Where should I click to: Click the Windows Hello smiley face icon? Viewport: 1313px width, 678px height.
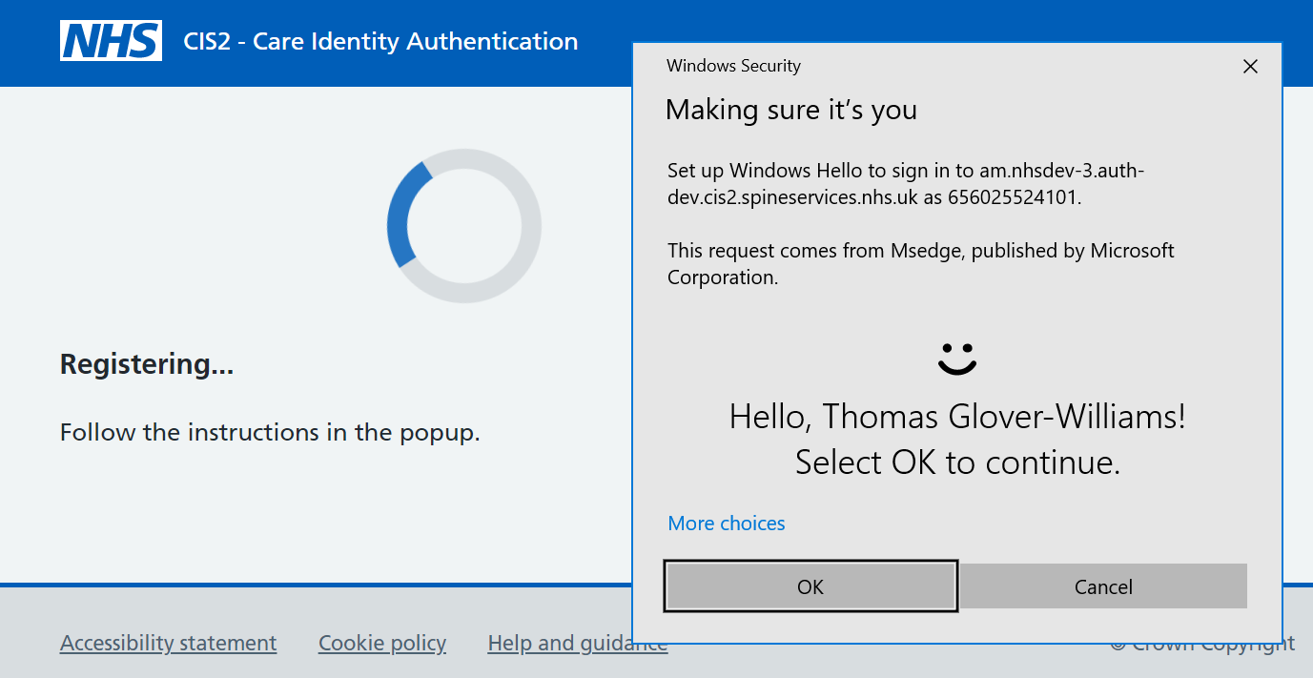click(x=957, y=359)
